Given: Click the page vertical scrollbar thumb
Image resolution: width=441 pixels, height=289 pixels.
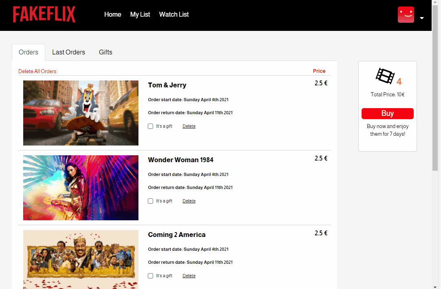Looking at the screenshot, I should (435, 88).
